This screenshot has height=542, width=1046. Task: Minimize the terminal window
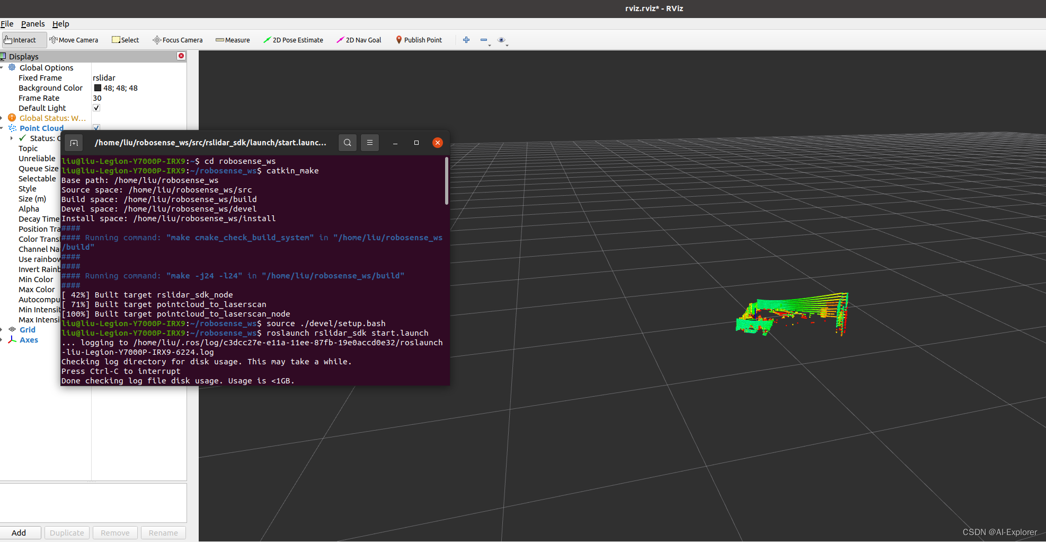395,143
